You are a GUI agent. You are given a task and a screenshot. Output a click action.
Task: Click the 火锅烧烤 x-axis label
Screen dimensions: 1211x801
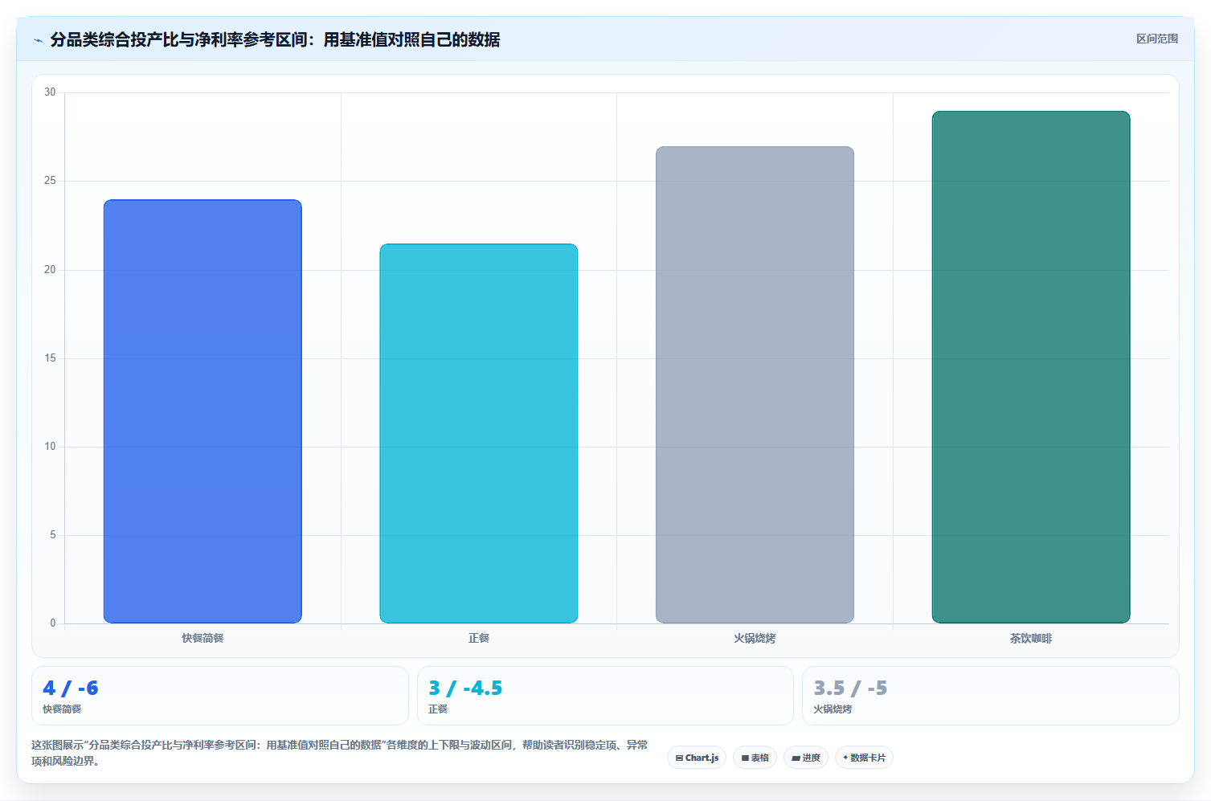coord(755,638)
